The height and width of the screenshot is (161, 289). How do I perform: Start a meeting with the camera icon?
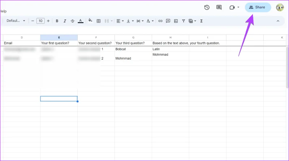pos(232,7)
